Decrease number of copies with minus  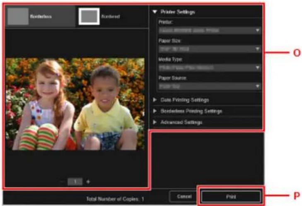pyautogui.click(x=62, y=182)
